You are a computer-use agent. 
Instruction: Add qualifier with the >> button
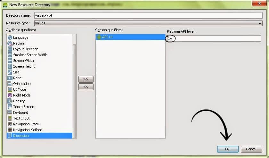coord(86,79)
